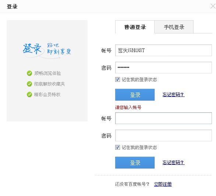Click the upper 记住我的登录状态 label text
Screen dimensions: 216x196
[x=139, y=80]
